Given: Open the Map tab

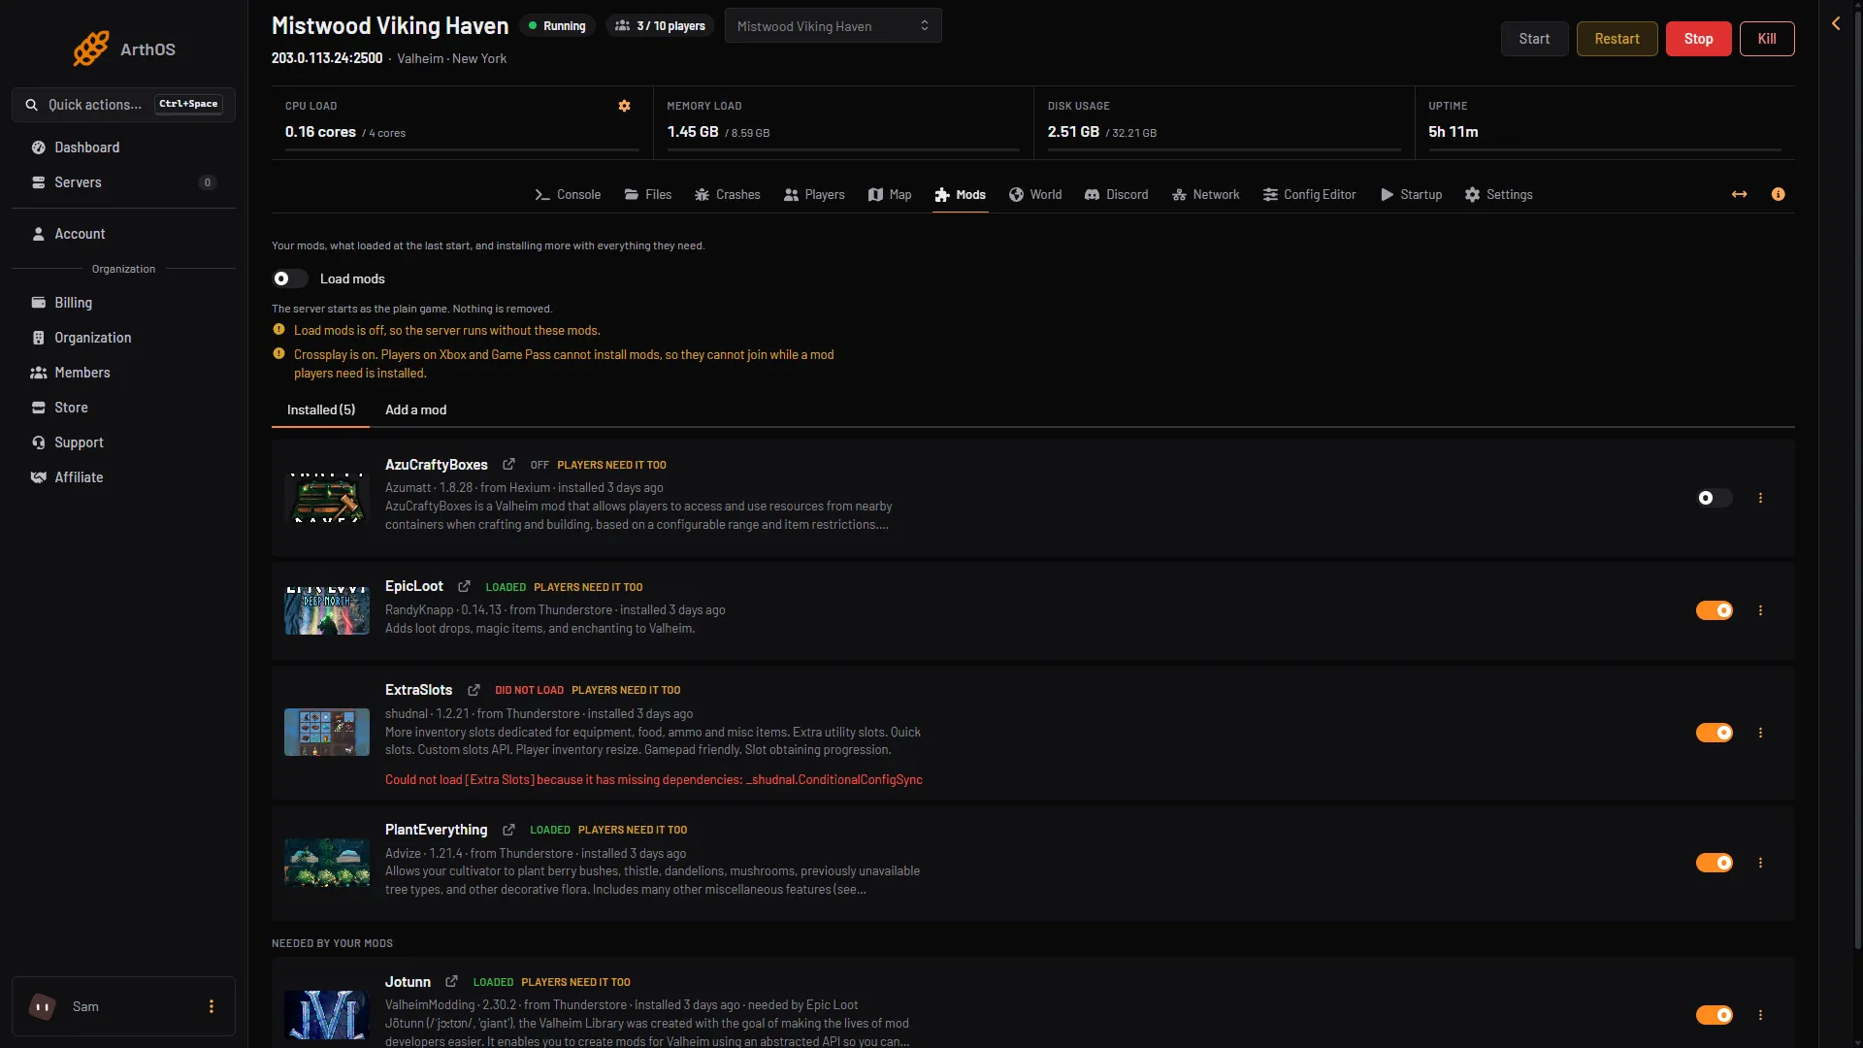Looking at the screenshot, I should tap(890, 194).
